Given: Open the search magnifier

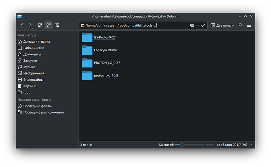Looking at the screenshot, I should click(241, 25).
